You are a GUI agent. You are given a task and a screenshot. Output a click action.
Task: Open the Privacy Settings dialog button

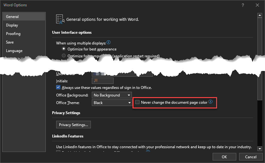73,125
